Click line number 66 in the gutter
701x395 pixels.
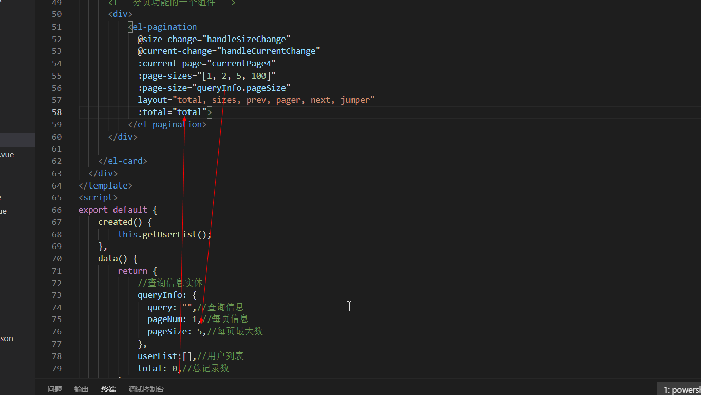(56, 210)
